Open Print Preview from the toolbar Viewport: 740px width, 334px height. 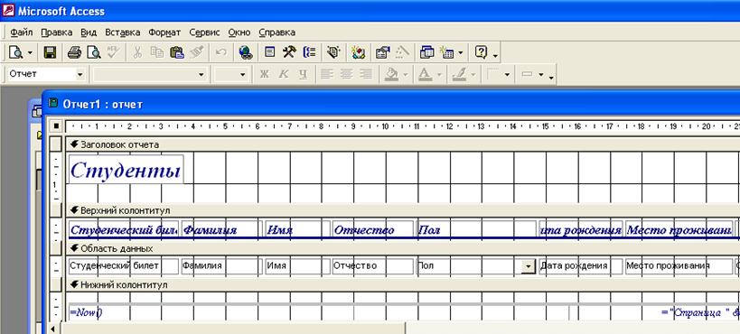[94, 51]
